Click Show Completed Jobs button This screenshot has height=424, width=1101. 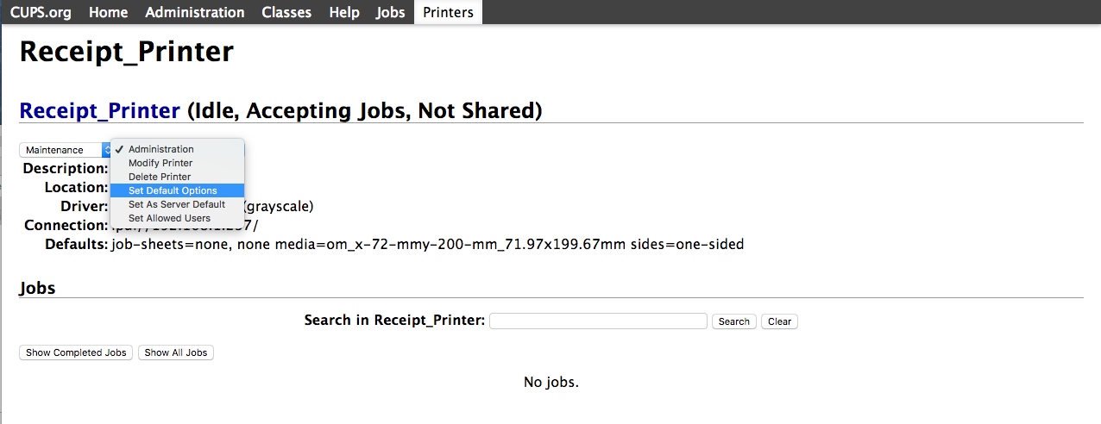click(76, 352)
